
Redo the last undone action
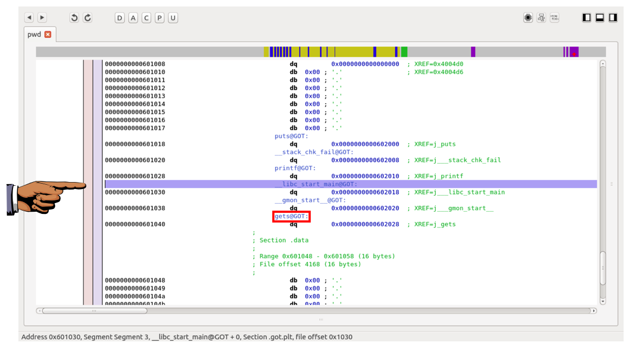[x=88, y=18]
